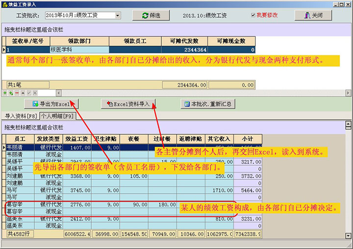This screenshot has width=353, height=249.
Task: Click the green plus add-record icon
Action: point(5,93)
